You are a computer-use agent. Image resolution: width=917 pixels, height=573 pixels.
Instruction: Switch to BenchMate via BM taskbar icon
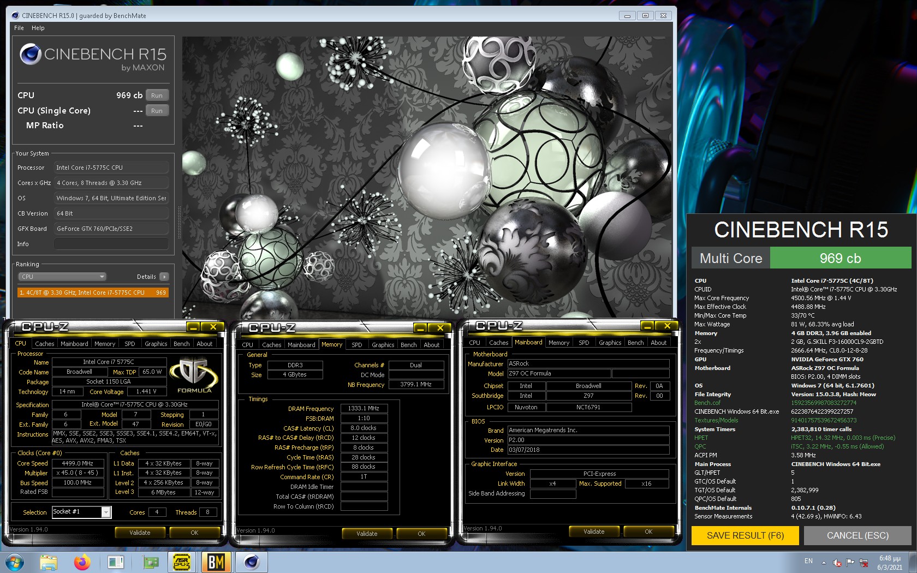tap(216, 562)
